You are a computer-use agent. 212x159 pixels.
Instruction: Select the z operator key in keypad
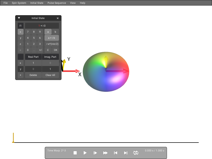click(x=20, y=44)
